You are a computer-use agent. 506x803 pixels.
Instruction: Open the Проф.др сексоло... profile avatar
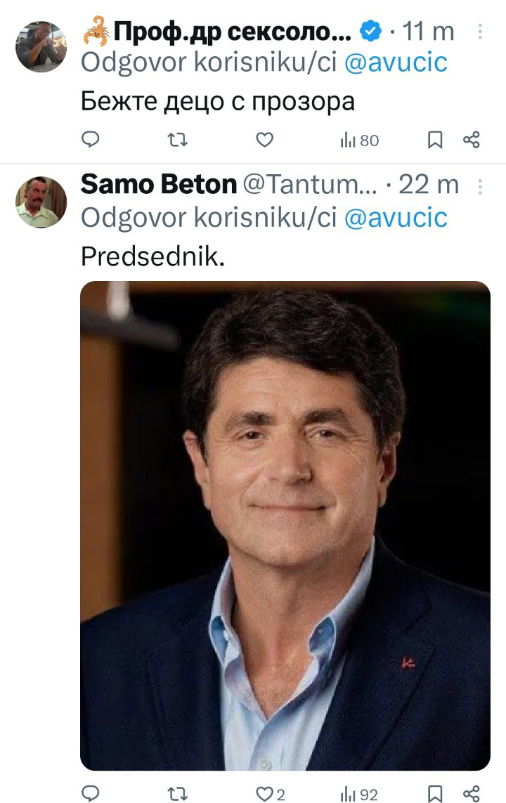[41, 46]
